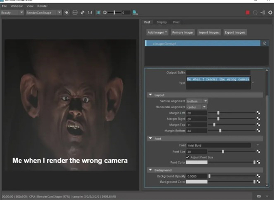Click the exposure icon beside the slider
Image resolution: width=274 pixels, height=200 pixels.
point(106,13)
